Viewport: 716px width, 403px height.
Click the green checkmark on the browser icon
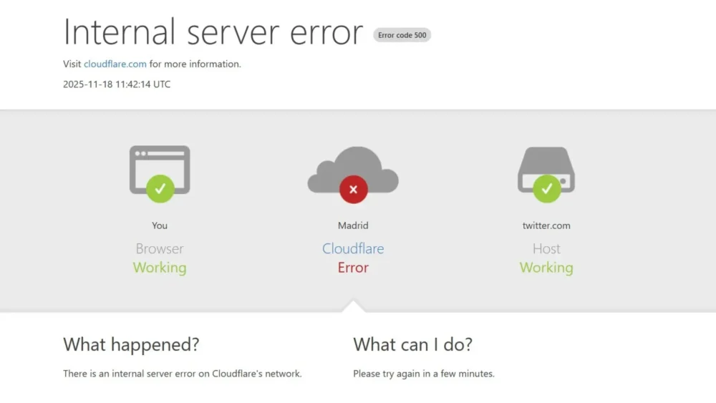click(x=160, y=189)
